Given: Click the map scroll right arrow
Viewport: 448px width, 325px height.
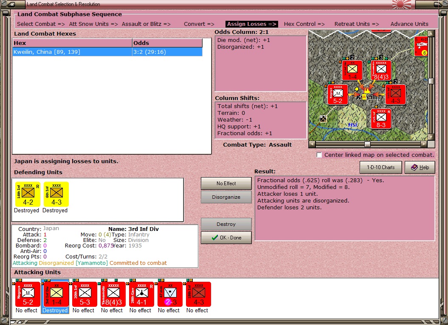Looking at the screenshot, I should (x=424, y=144).
